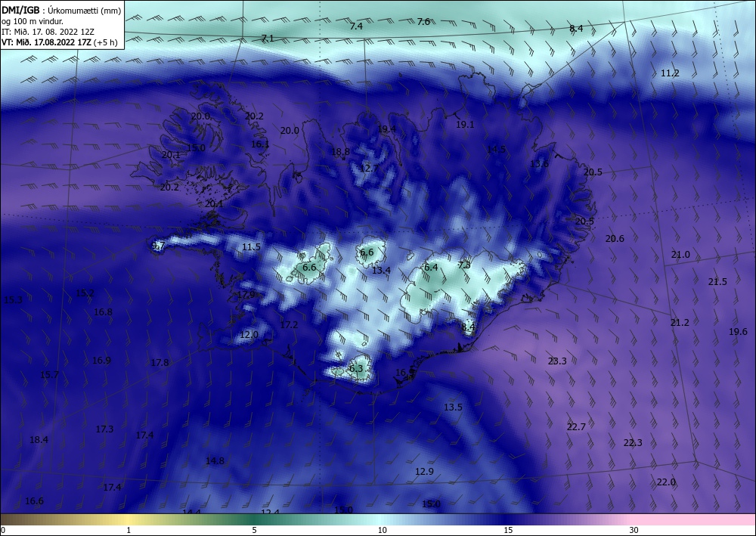Pick the map value 15.2
Screen dimensions: 756x536
click(85, 293)
